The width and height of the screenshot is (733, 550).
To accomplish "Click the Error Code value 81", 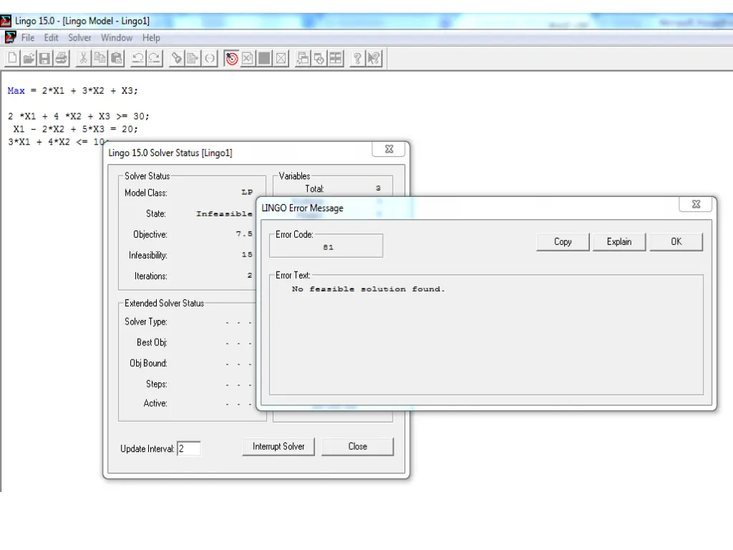I will 328,247.
